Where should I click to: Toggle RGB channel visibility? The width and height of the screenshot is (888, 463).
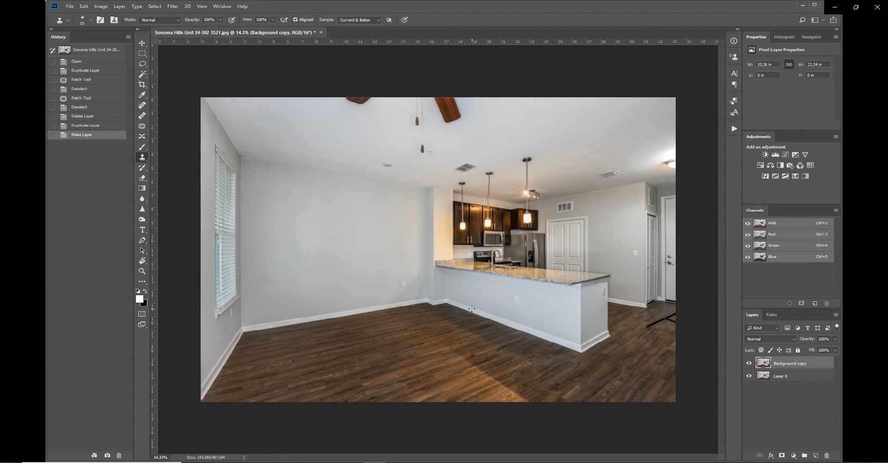point(748,223)
